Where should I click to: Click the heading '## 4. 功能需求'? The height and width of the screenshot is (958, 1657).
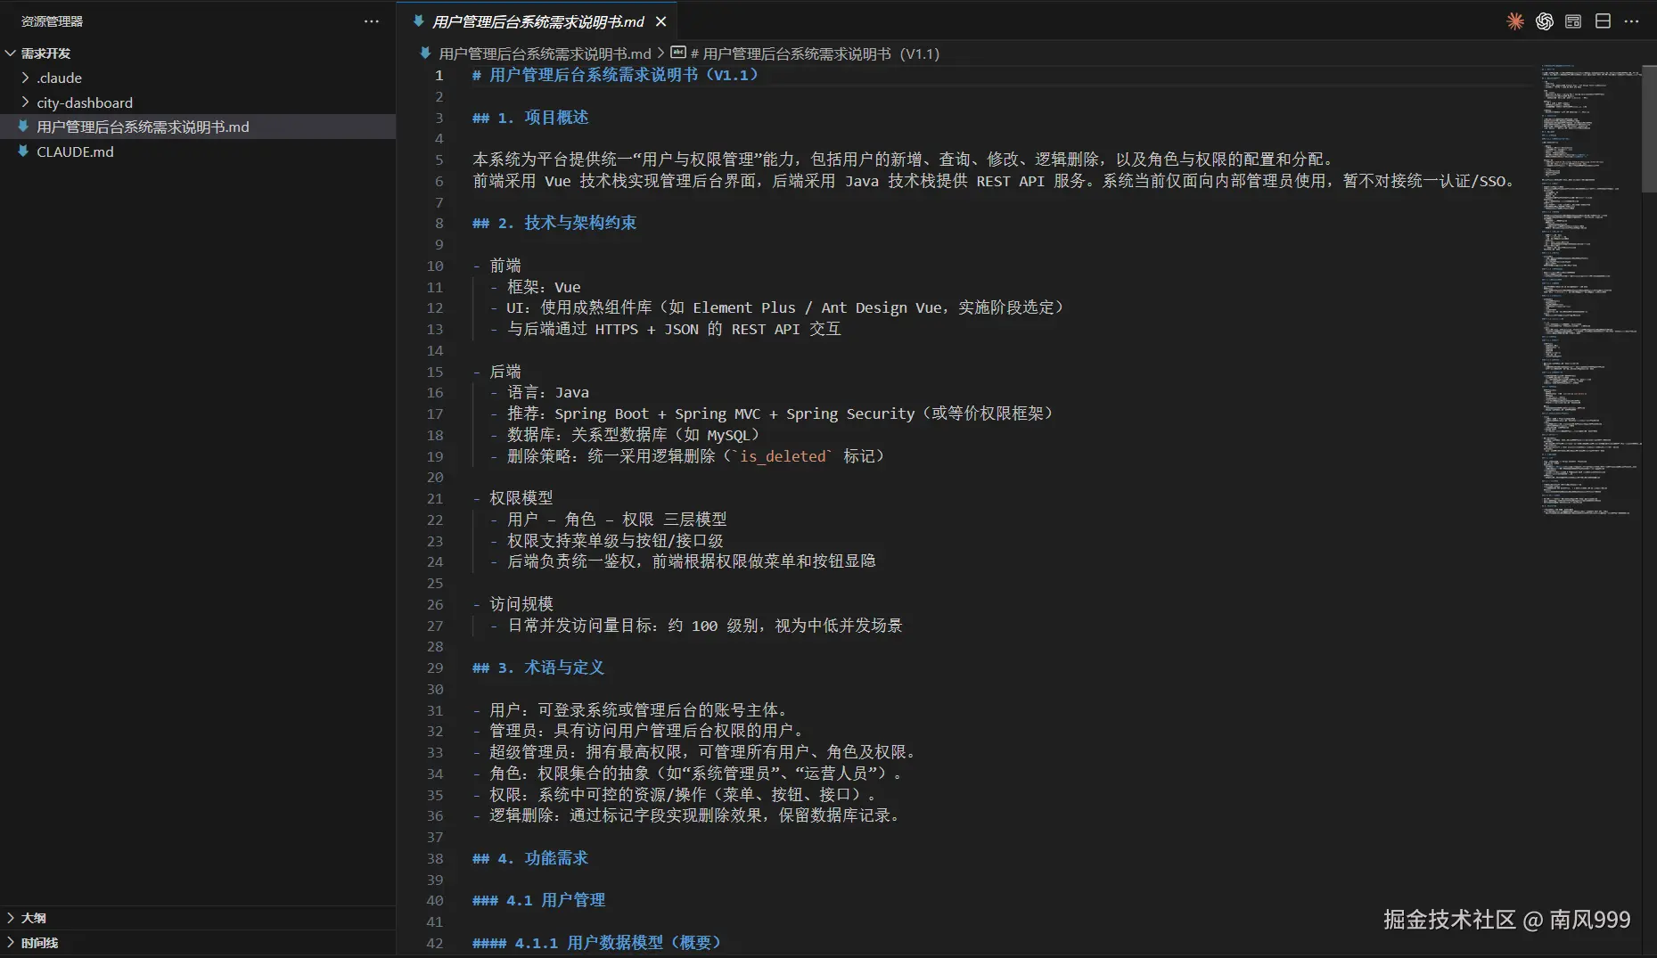click(x=530, y=858)
